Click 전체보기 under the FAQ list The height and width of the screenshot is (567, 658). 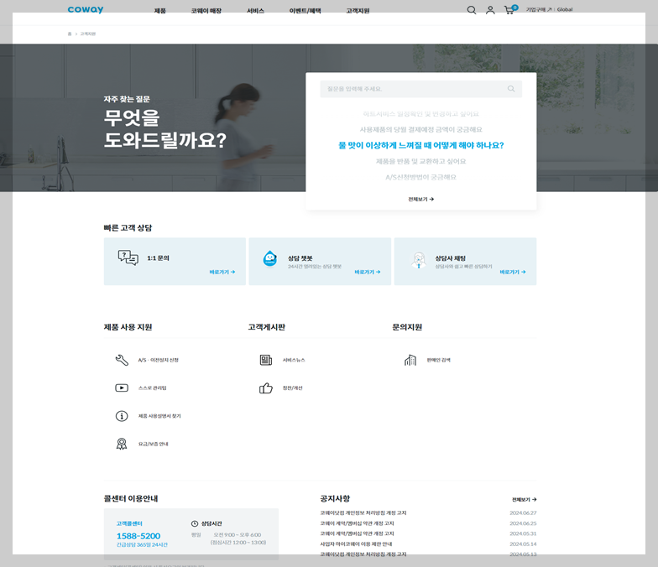421,200
